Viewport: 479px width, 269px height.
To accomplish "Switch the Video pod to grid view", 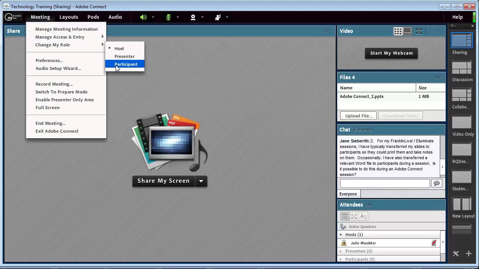I will (398, 31).
